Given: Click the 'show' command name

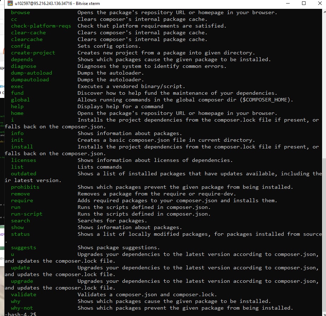Looking at the screenshot, I should pyautogui.click(x=17, y=227).
